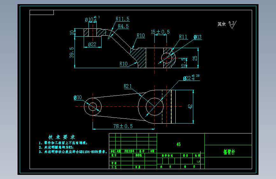Click the Ø22 +0.28 toleranced diameter callout

tap(191, 78)
